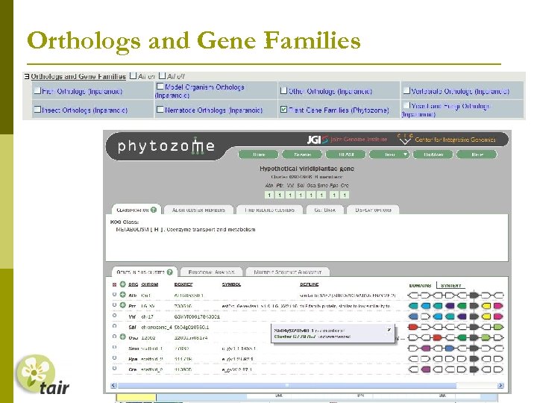Screen dimensions: 537x403
Task: Enable Nematode Orthologs (Inparanoid) checkbox
Action: pyautogui.click(x=160, y=109)
